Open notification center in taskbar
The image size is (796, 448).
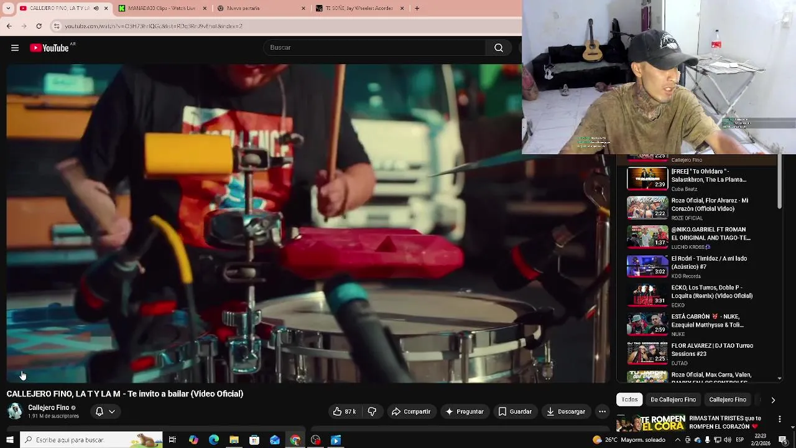pyautogui.click(x=783, y=440)
